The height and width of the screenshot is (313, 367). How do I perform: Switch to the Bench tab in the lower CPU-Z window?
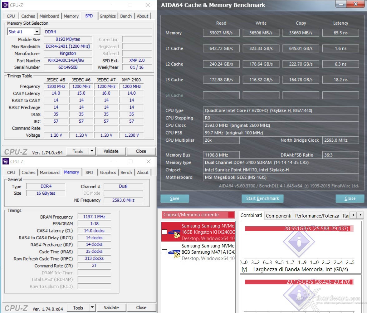(126, 173)
